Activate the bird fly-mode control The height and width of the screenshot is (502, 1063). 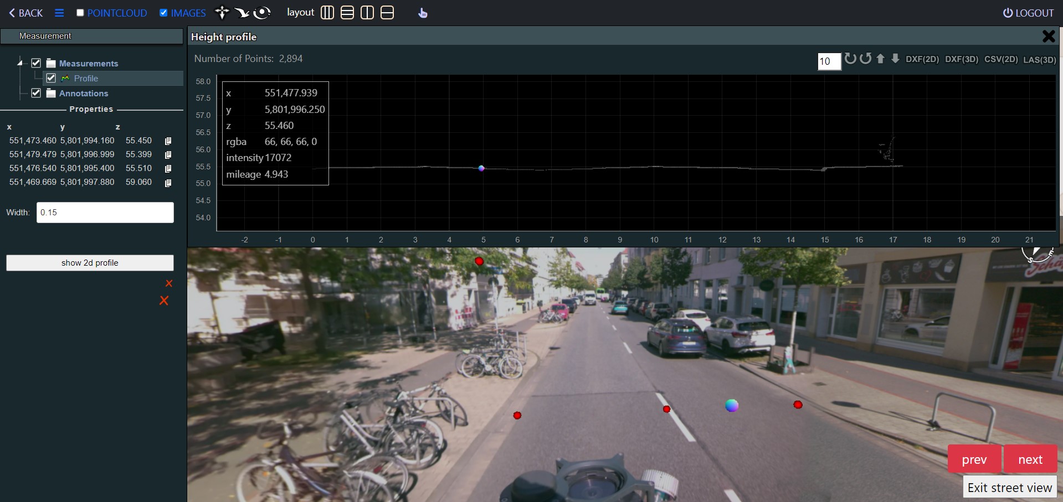(242, 12)
